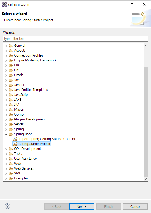
Task: Click the Git folder icon
Action: pos(11,70)
